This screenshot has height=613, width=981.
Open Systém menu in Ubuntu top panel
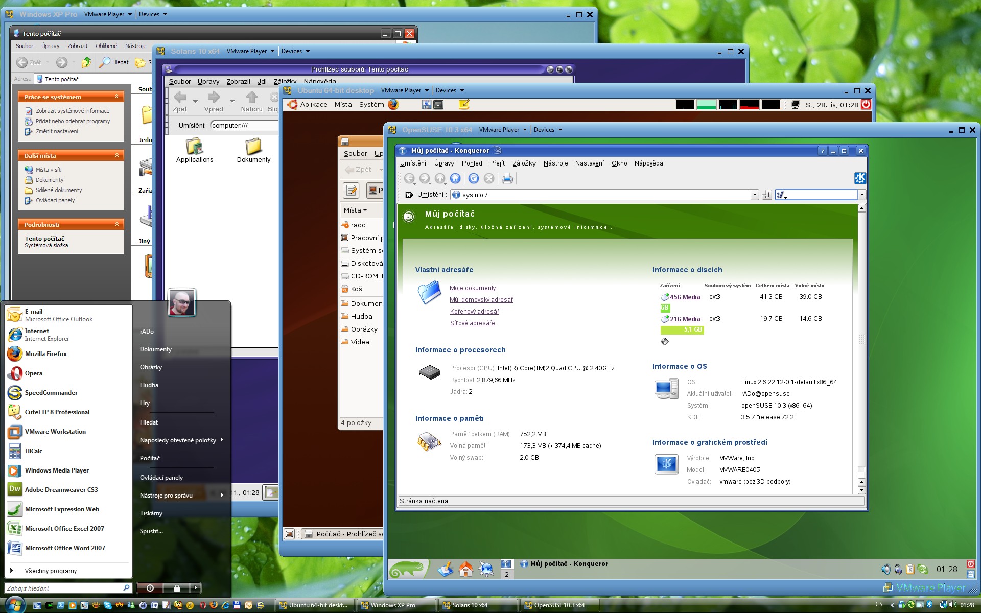tap(371, 104)
